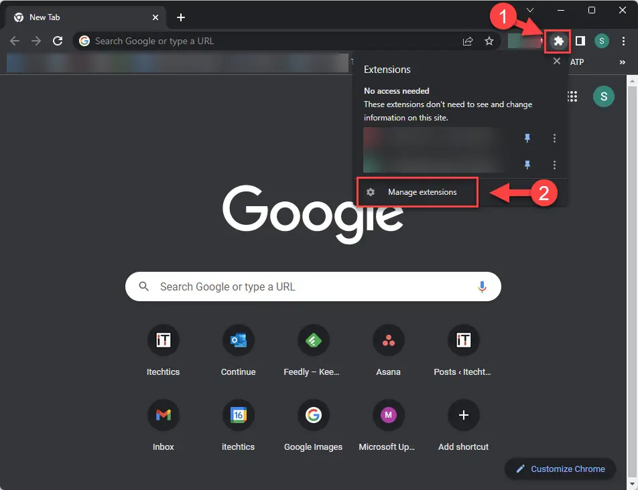Click the browser forward arrow

pyautogui.click(x=36, y=41)
